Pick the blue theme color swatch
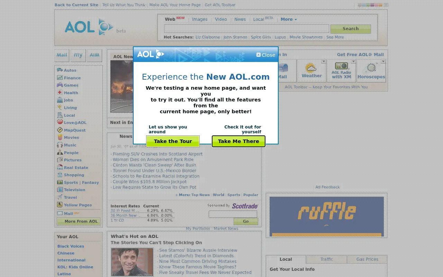This screenshot has height=277, width=443. coord(364,5)
